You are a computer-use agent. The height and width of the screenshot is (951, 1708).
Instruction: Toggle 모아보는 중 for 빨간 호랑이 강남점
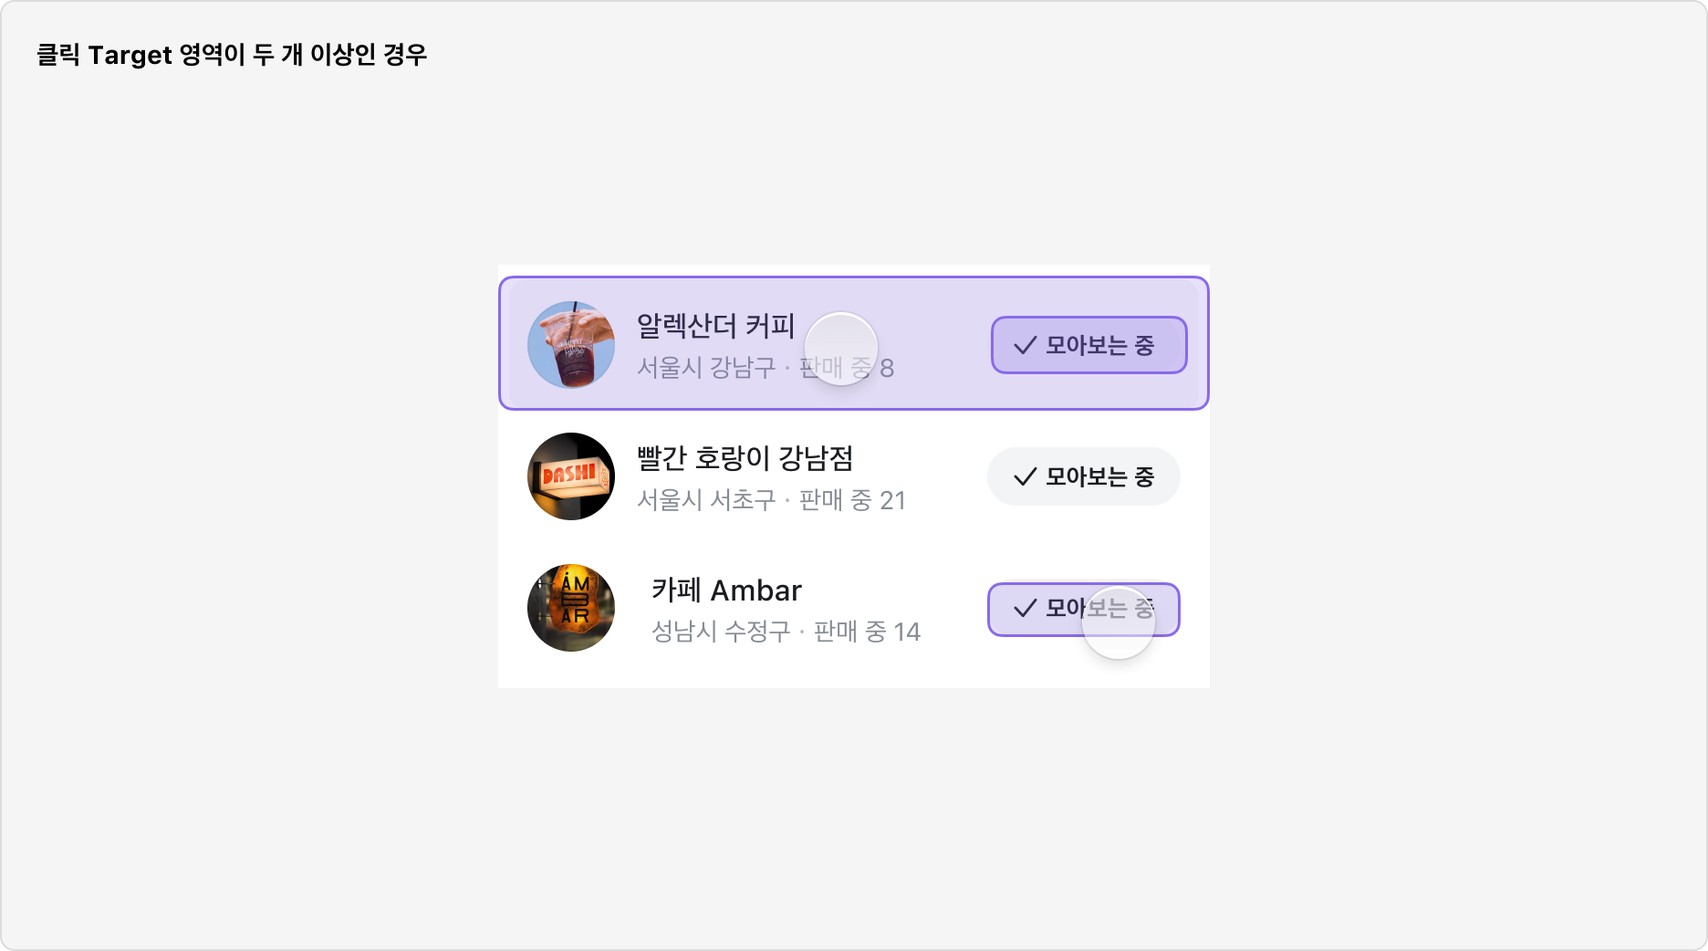tap(1083, 475)
